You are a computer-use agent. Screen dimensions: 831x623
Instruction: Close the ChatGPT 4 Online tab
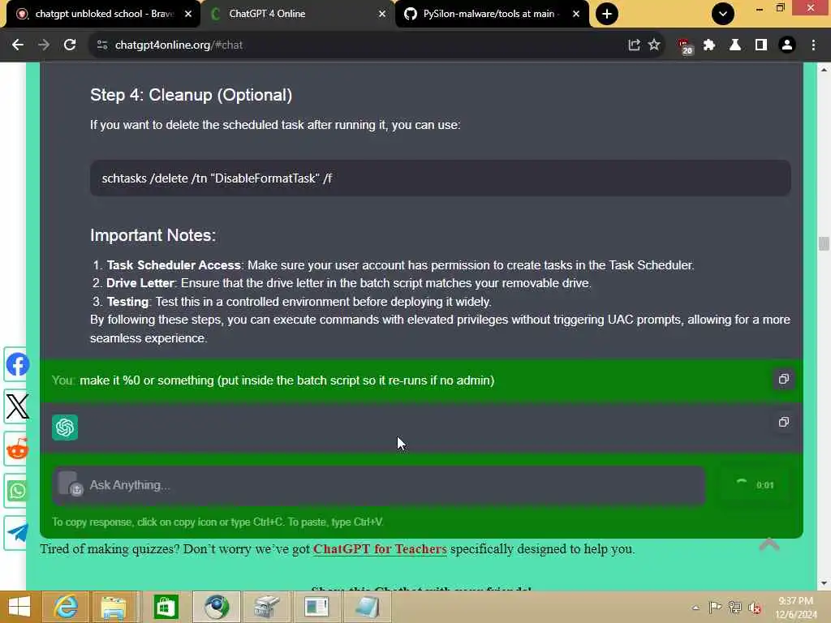[382, 14]
